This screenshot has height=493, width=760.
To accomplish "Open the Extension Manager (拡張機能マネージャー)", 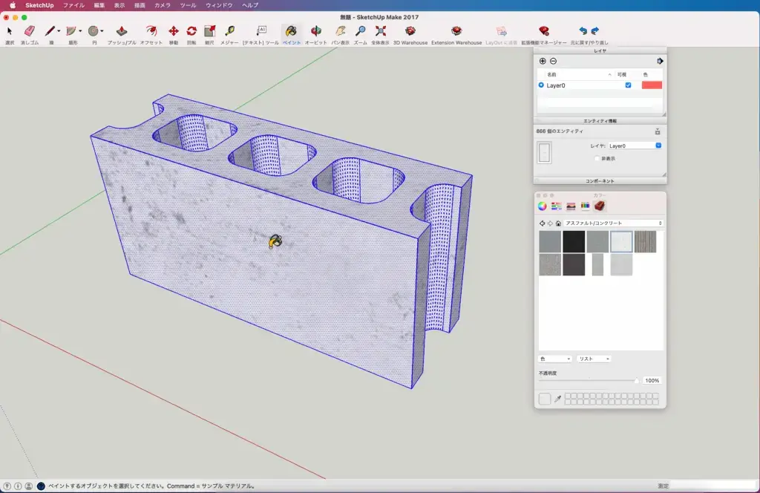I will tap(544, 31).
